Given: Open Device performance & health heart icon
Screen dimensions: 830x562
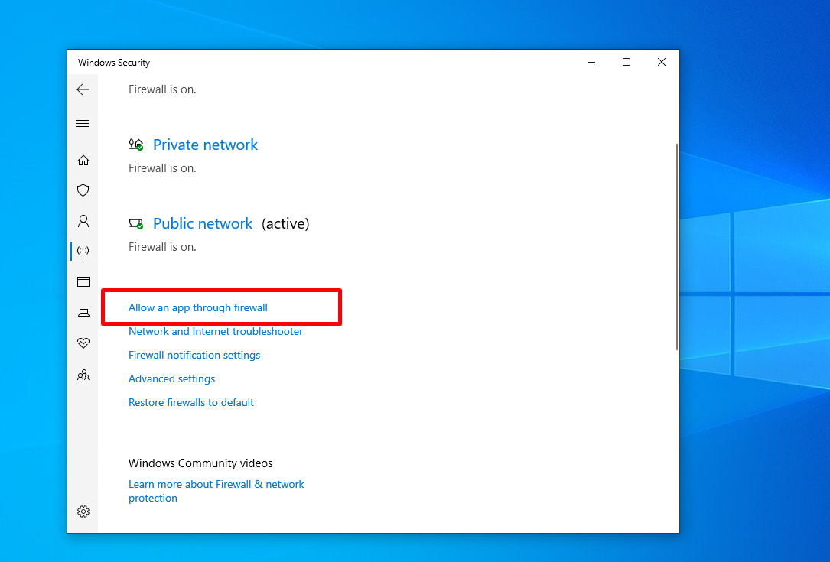Looking at the screenshot, I should pyautogui.click(x=83, y=343).
